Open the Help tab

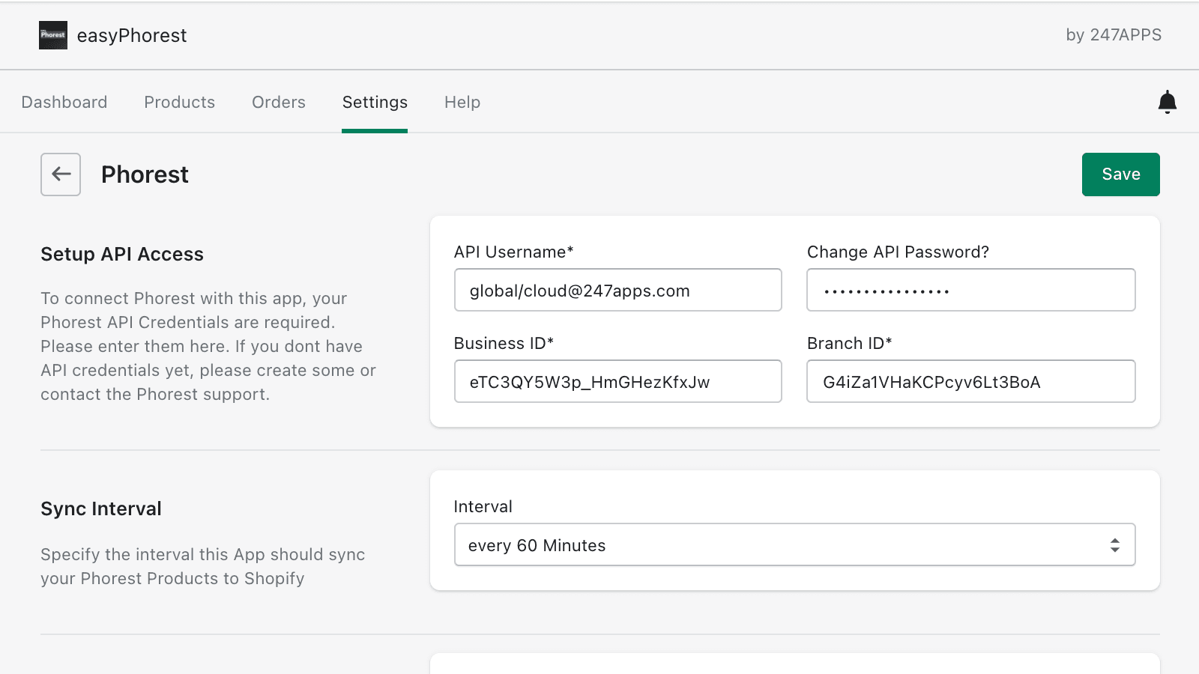(462, 103)
